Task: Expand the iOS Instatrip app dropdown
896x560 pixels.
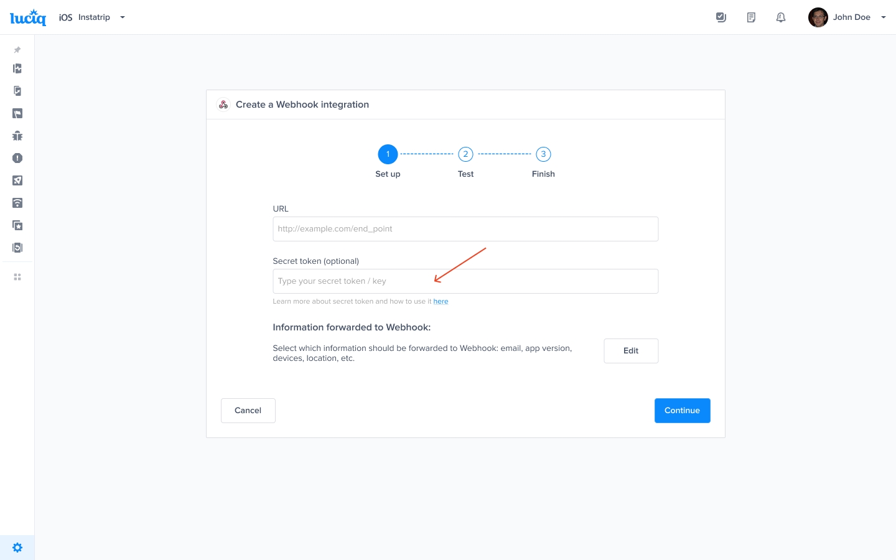Action: tap(93, 17)
